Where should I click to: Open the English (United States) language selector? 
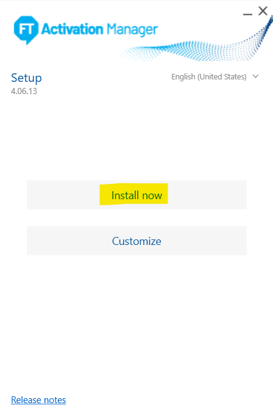pos(215,77)
